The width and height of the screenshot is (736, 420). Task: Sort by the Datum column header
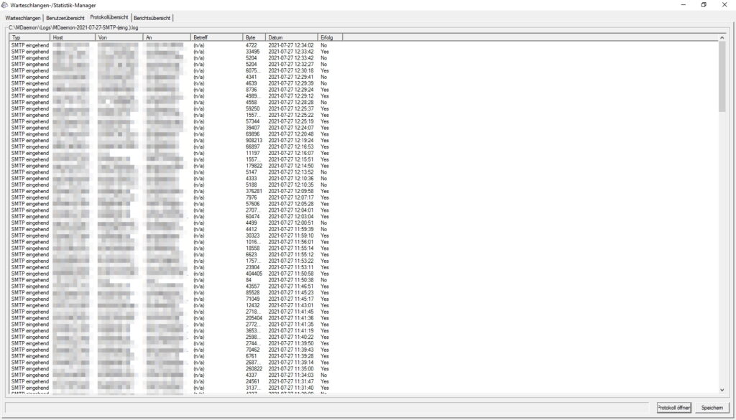pos(291,37)
